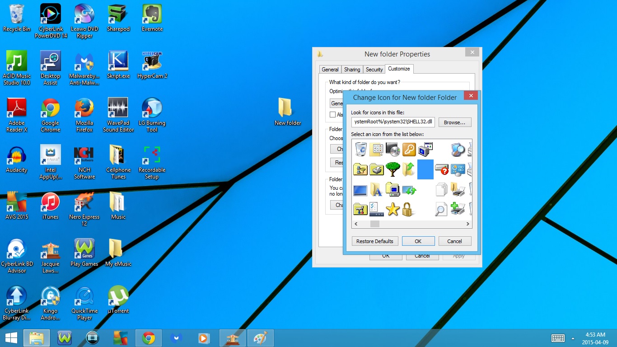Screen dimensions: 617x347
Task: Select the New folder icon on desktop
Action: 287,112
